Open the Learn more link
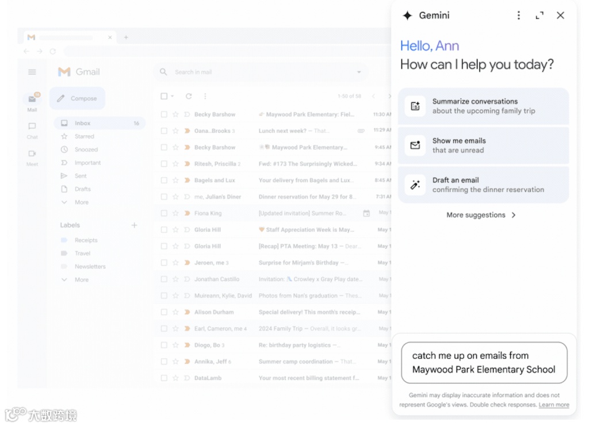589x426 pixels. click(554, 405)
